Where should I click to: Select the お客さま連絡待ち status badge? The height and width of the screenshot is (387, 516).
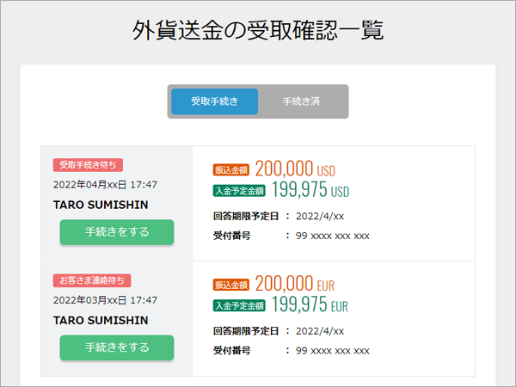(x=92, y=280)
